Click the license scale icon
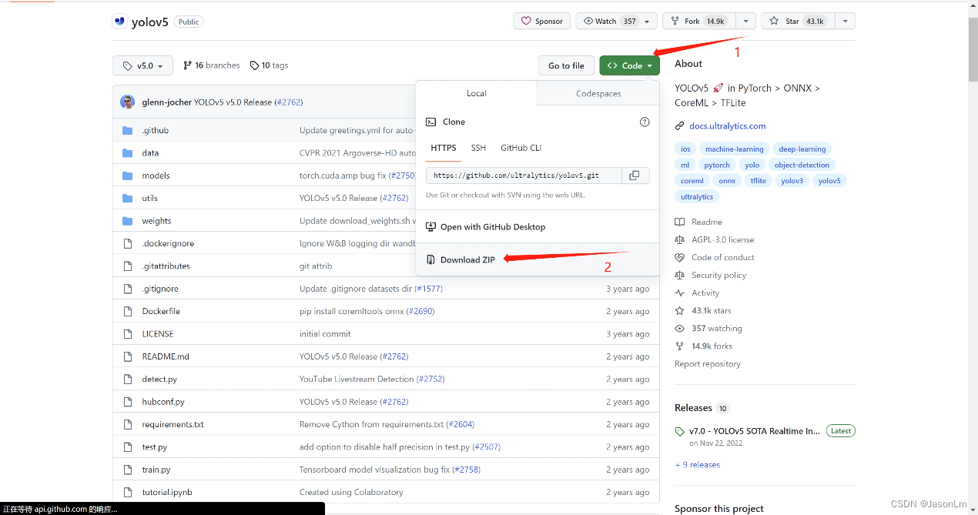The image size is (978, 515). point(679,239)
